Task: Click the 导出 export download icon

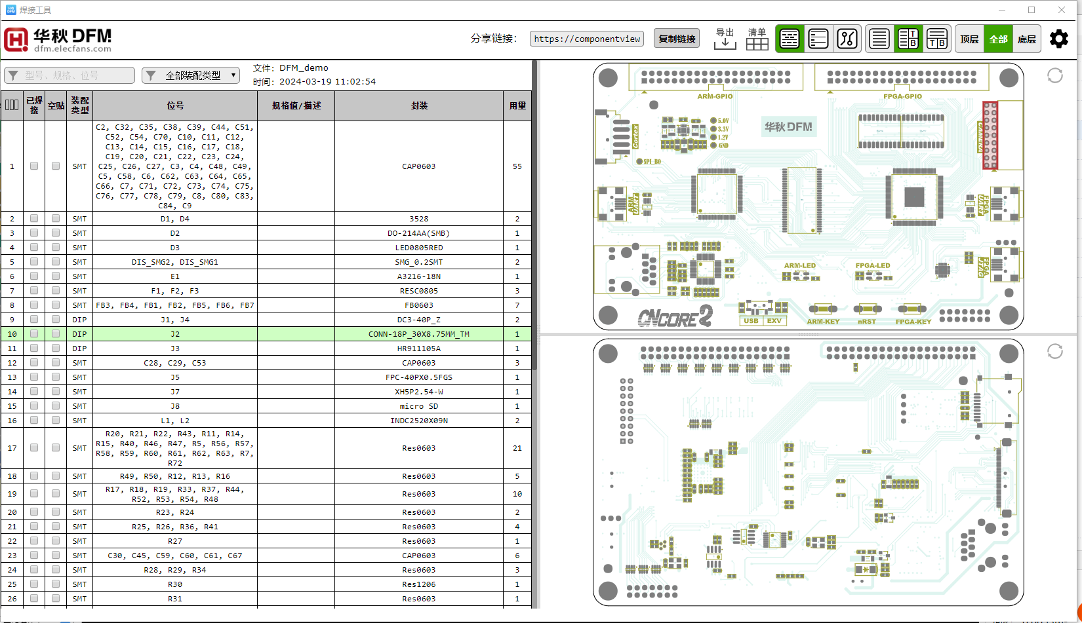Action: coord(725,39)
